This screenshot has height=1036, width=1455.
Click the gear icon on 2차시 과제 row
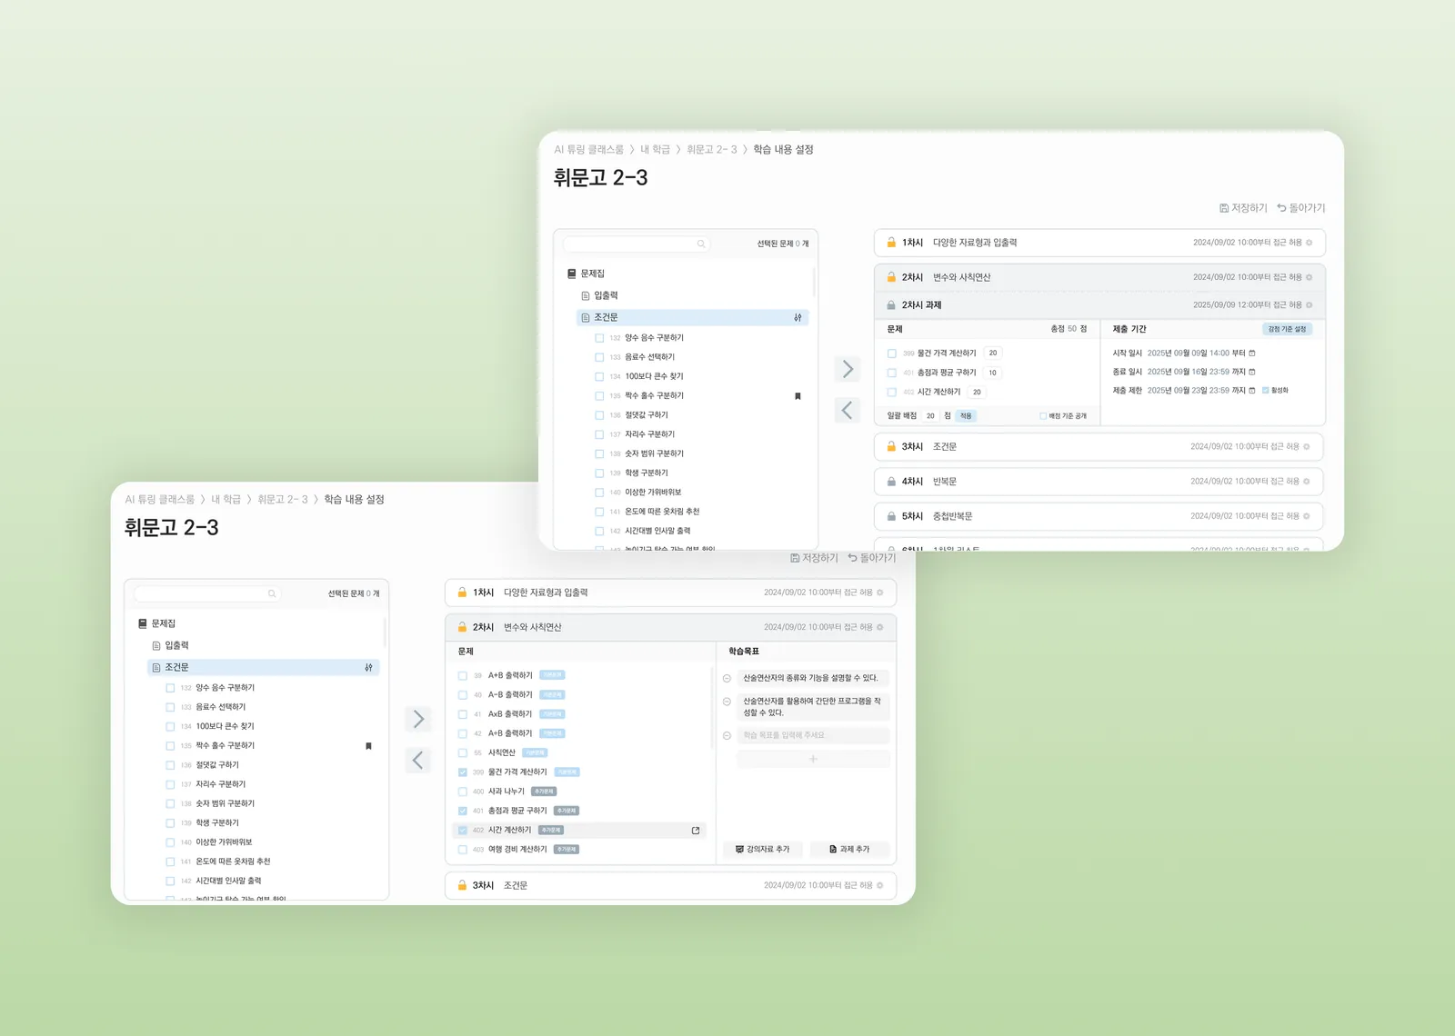(1309, 305)
